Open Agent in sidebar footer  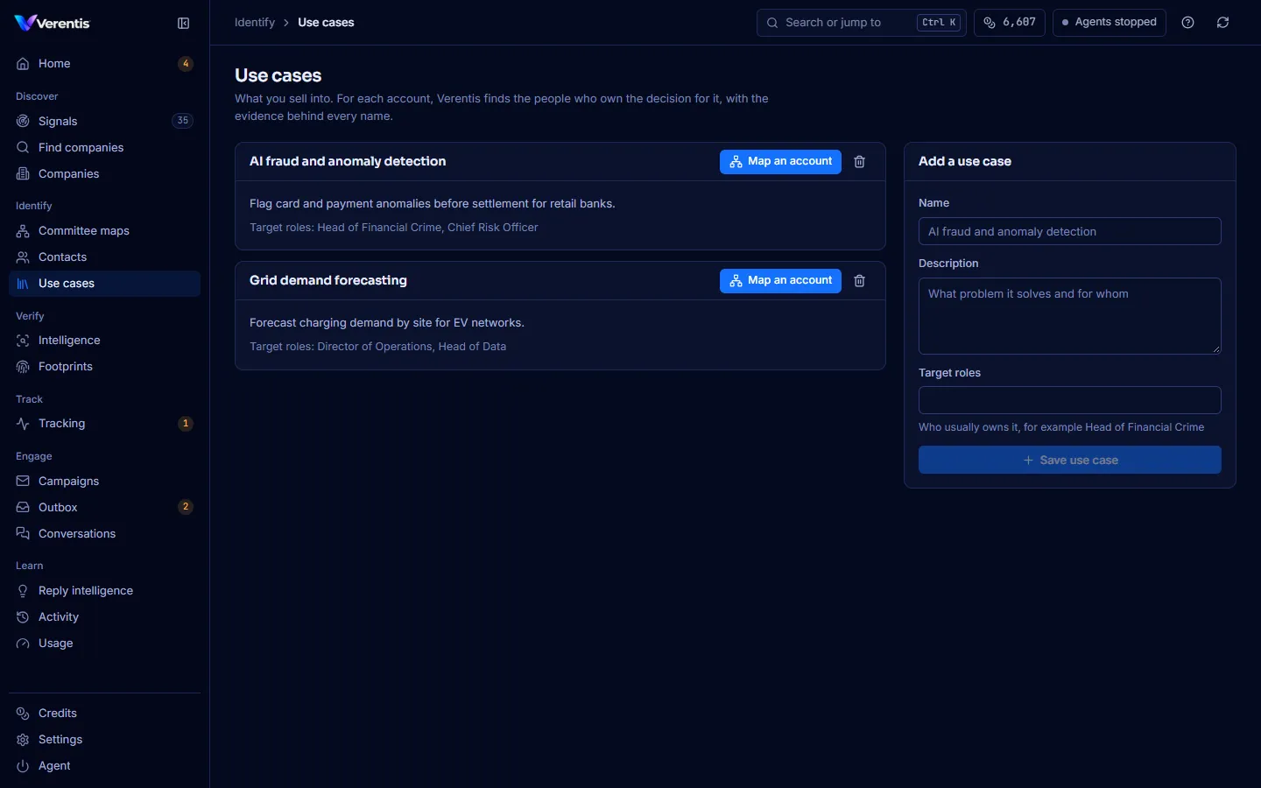click(104, 766)
